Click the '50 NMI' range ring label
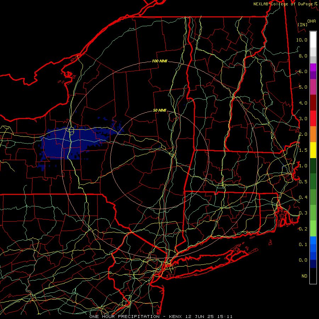 (x=159, y=110)
